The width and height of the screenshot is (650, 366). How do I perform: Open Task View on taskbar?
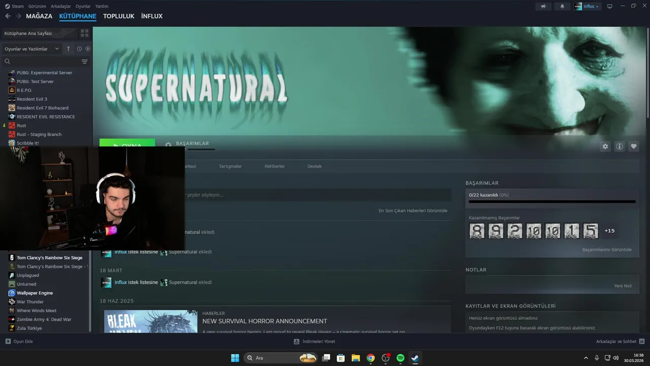point(327,358)
